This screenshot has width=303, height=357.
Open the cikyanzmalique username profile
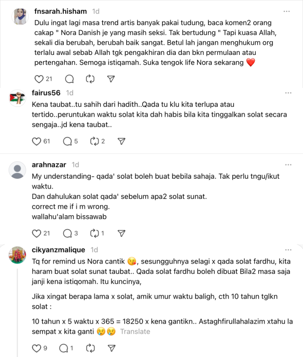tap(59, 250)
